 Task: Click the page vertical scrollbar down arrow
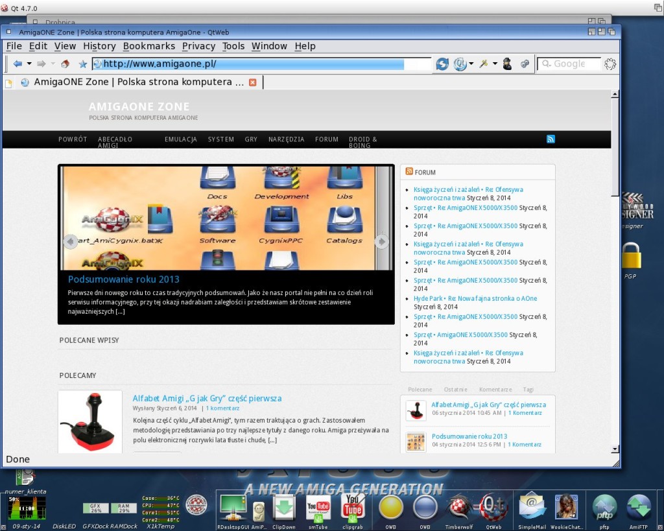[x=615, y=449]
